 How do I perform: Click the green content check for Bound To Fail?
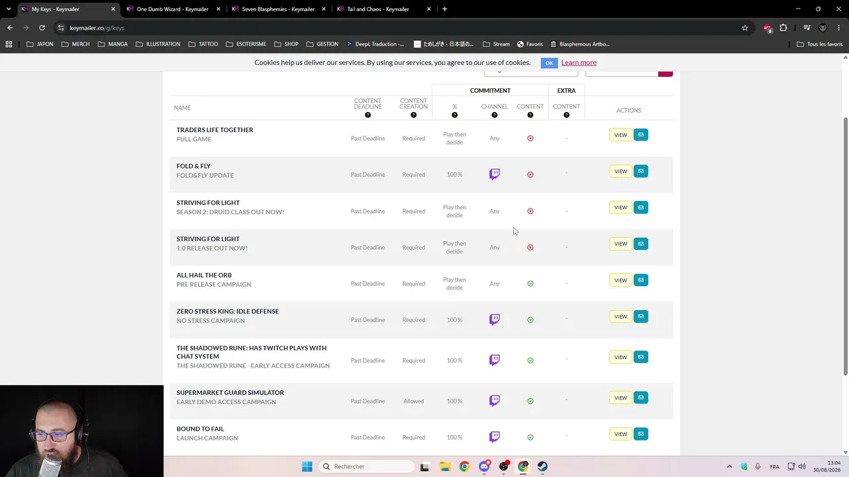pyautogui.click(x=530, y=437)
